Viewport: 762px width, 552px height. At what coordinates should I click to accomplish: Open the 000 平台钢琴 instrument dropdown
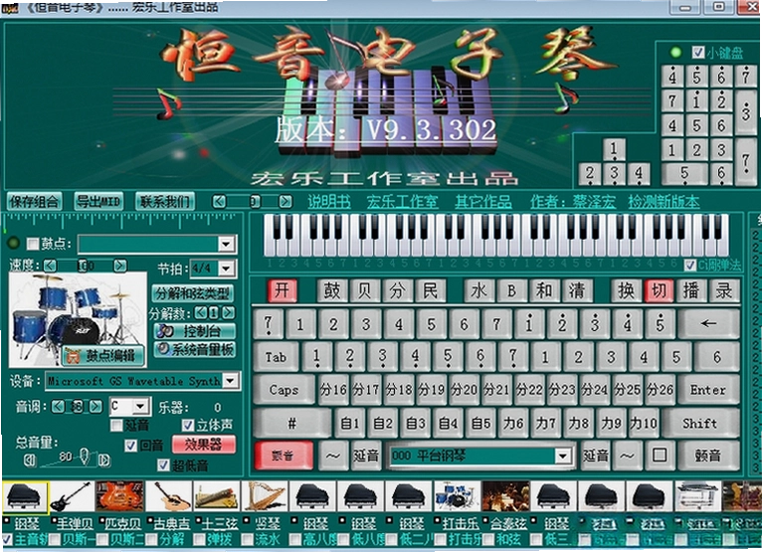pos(563,456)
